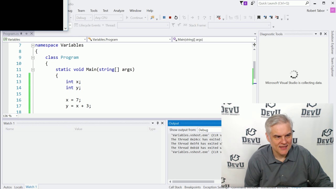The height and width of the screenshot is (189, 336).
Task: Restart the debugging session
Action: click(x=176, y=18)
